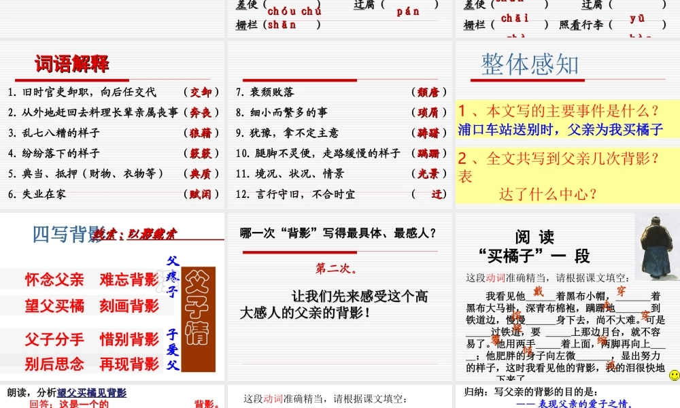Screen dimensions: 680x408
Task: Click the red answer 颓唐
Action: click(428, 92)
